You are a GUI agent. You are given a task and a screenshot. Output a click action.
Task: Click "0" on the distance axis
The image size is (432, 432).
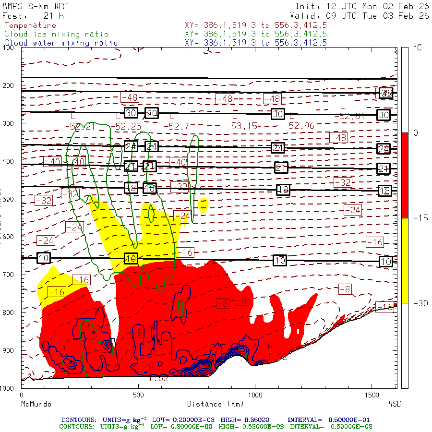pyautogui.click(x=22, y=396)
